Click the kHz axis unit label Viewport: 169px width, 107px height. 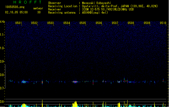click(x=2, y=22)
